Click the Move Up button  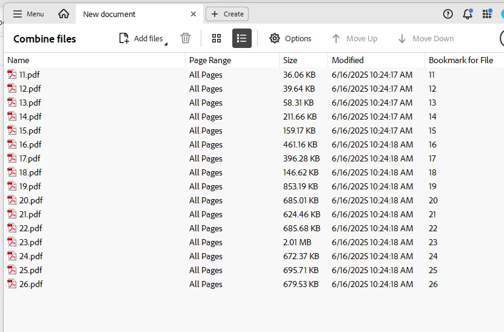tap(355, 39)
